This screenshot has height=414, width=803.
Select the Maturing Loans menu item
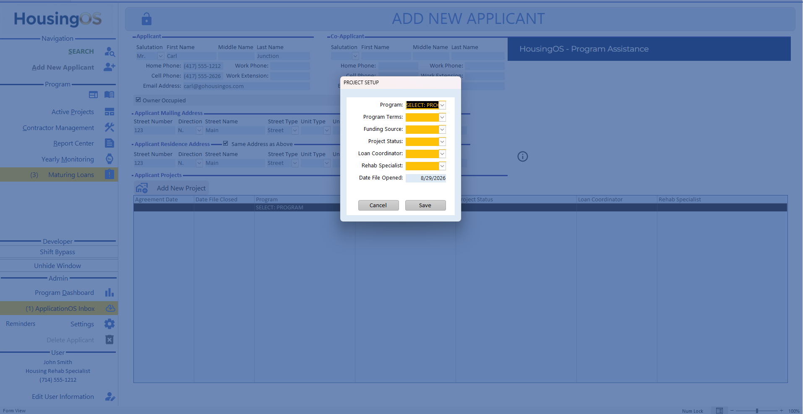[x=59, y=174]
